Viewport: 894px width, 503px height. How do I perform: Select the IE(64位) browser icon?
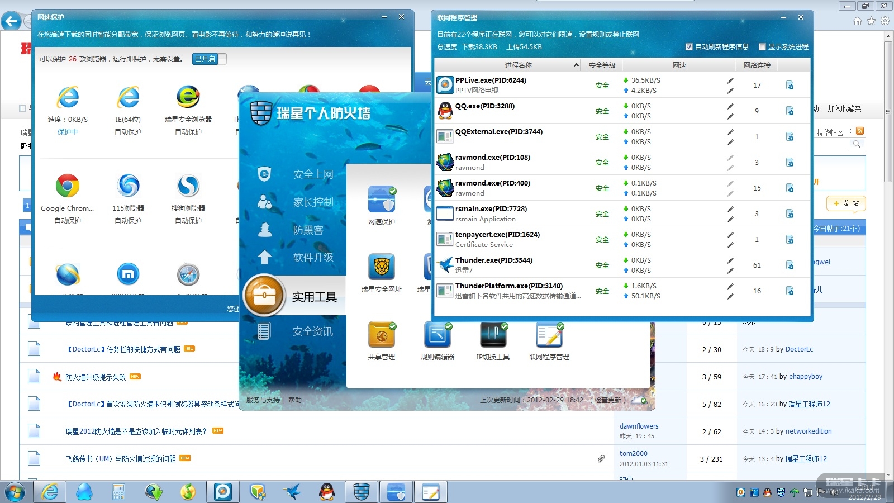click(x=128, y=98)
